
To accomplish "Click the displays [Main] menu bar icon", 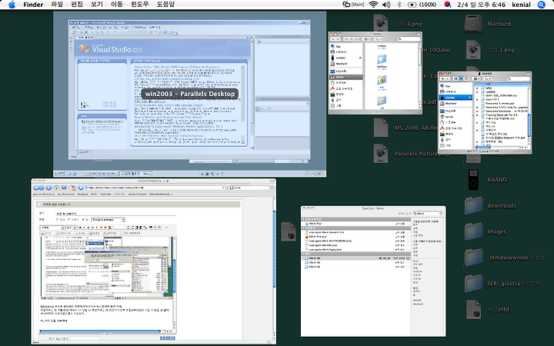I will pyautogui.click(x=353, y=5).
